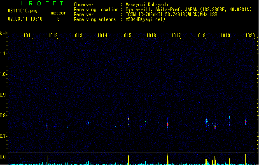Click the 0.9 kHz frequency label

pyautogui.click(x=3, y=95)
